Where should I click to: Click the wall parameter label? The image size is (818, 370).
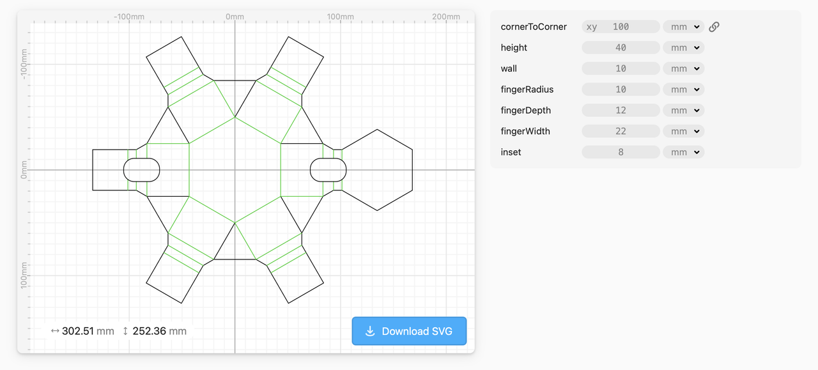(x=509, y=68)
